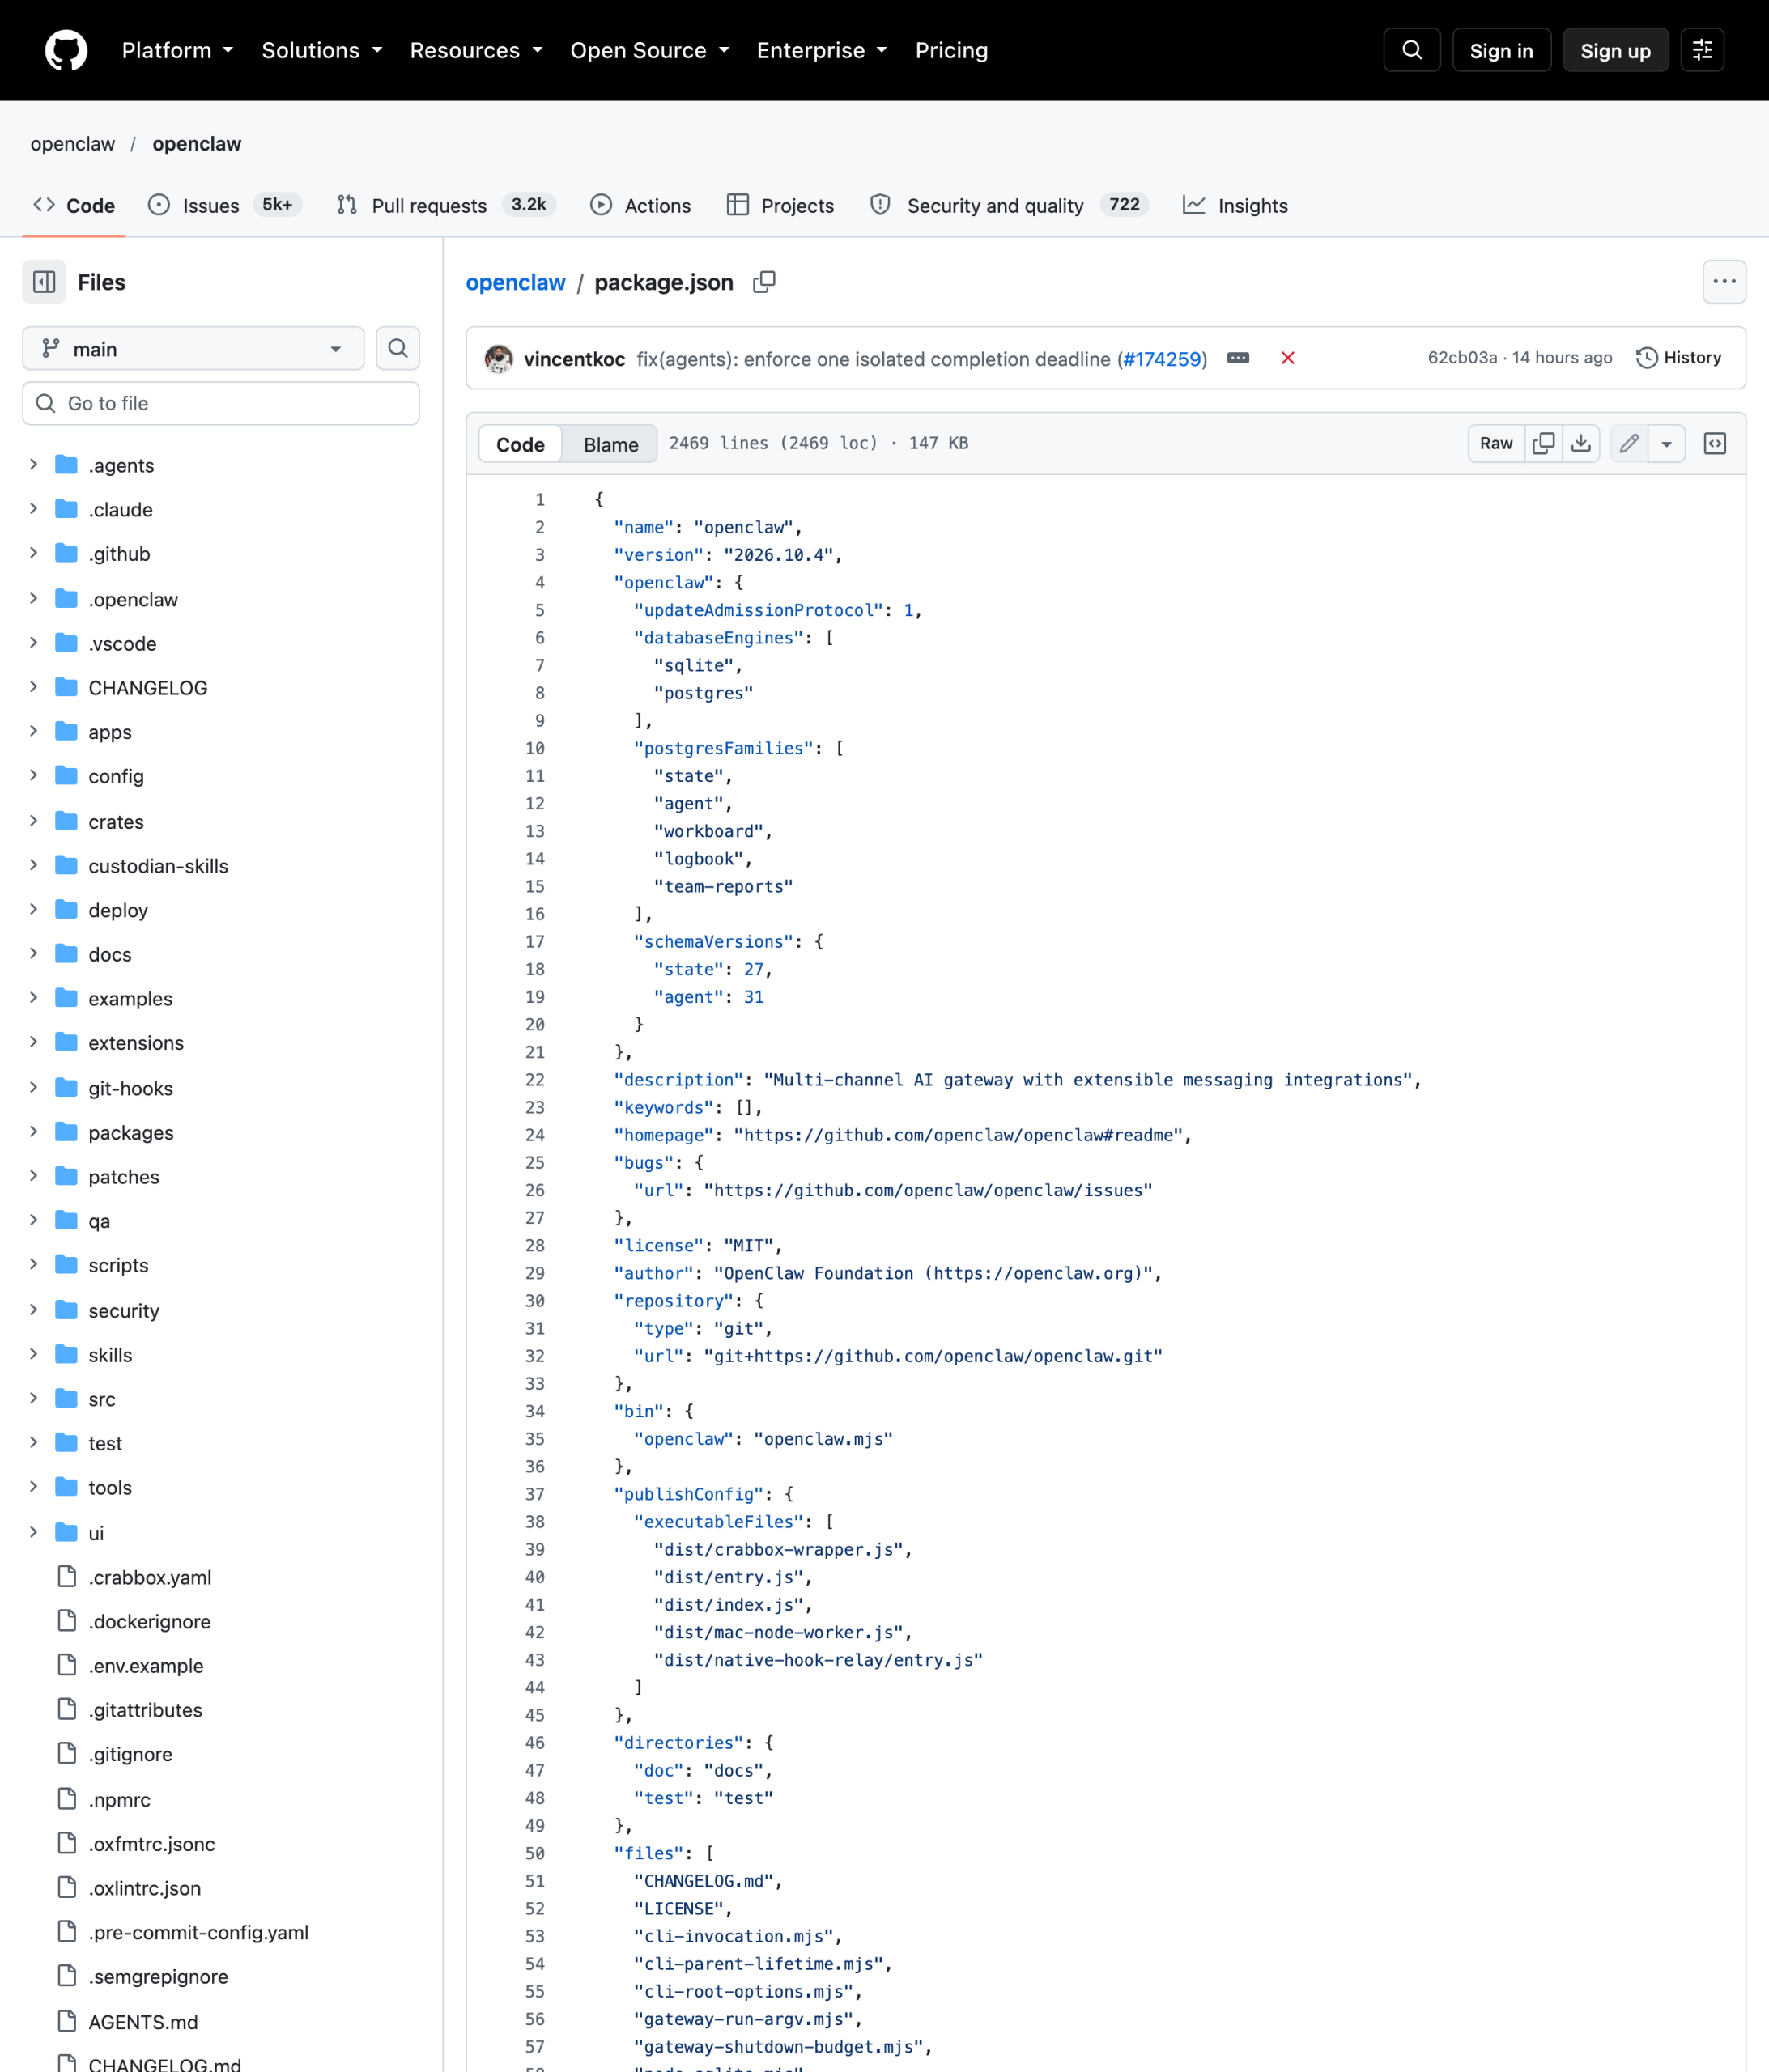Viewport: 1769px width, 2072px height.
Task: Expand the Solutions menu
Action: 321,50
